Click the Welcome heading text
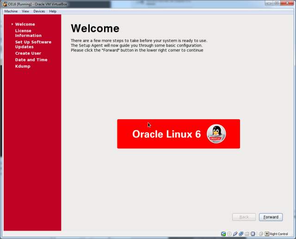Image resolution: width=296 pixels, height=239 pixels. point(95,28)
